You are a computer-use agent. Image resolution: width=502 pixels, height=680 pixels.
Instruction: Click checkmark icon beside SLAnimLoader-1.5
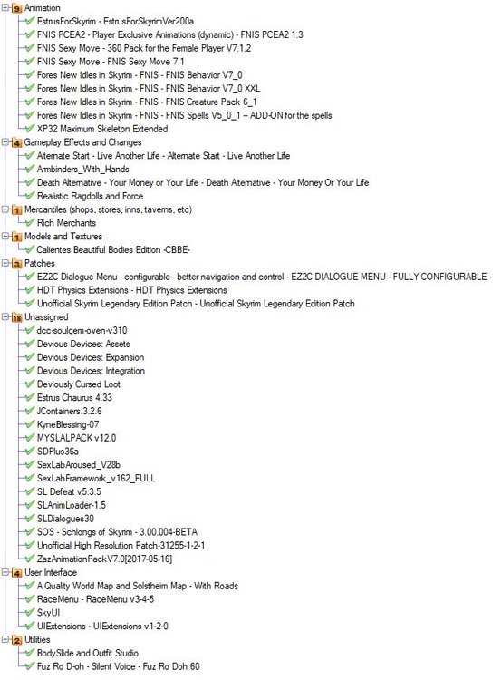[x=30, y=505]
